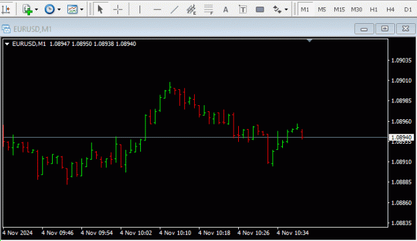This screenshot has height=241, width=417.
Task: Click the 1.08910 price axis label
Action: point(401,162)
